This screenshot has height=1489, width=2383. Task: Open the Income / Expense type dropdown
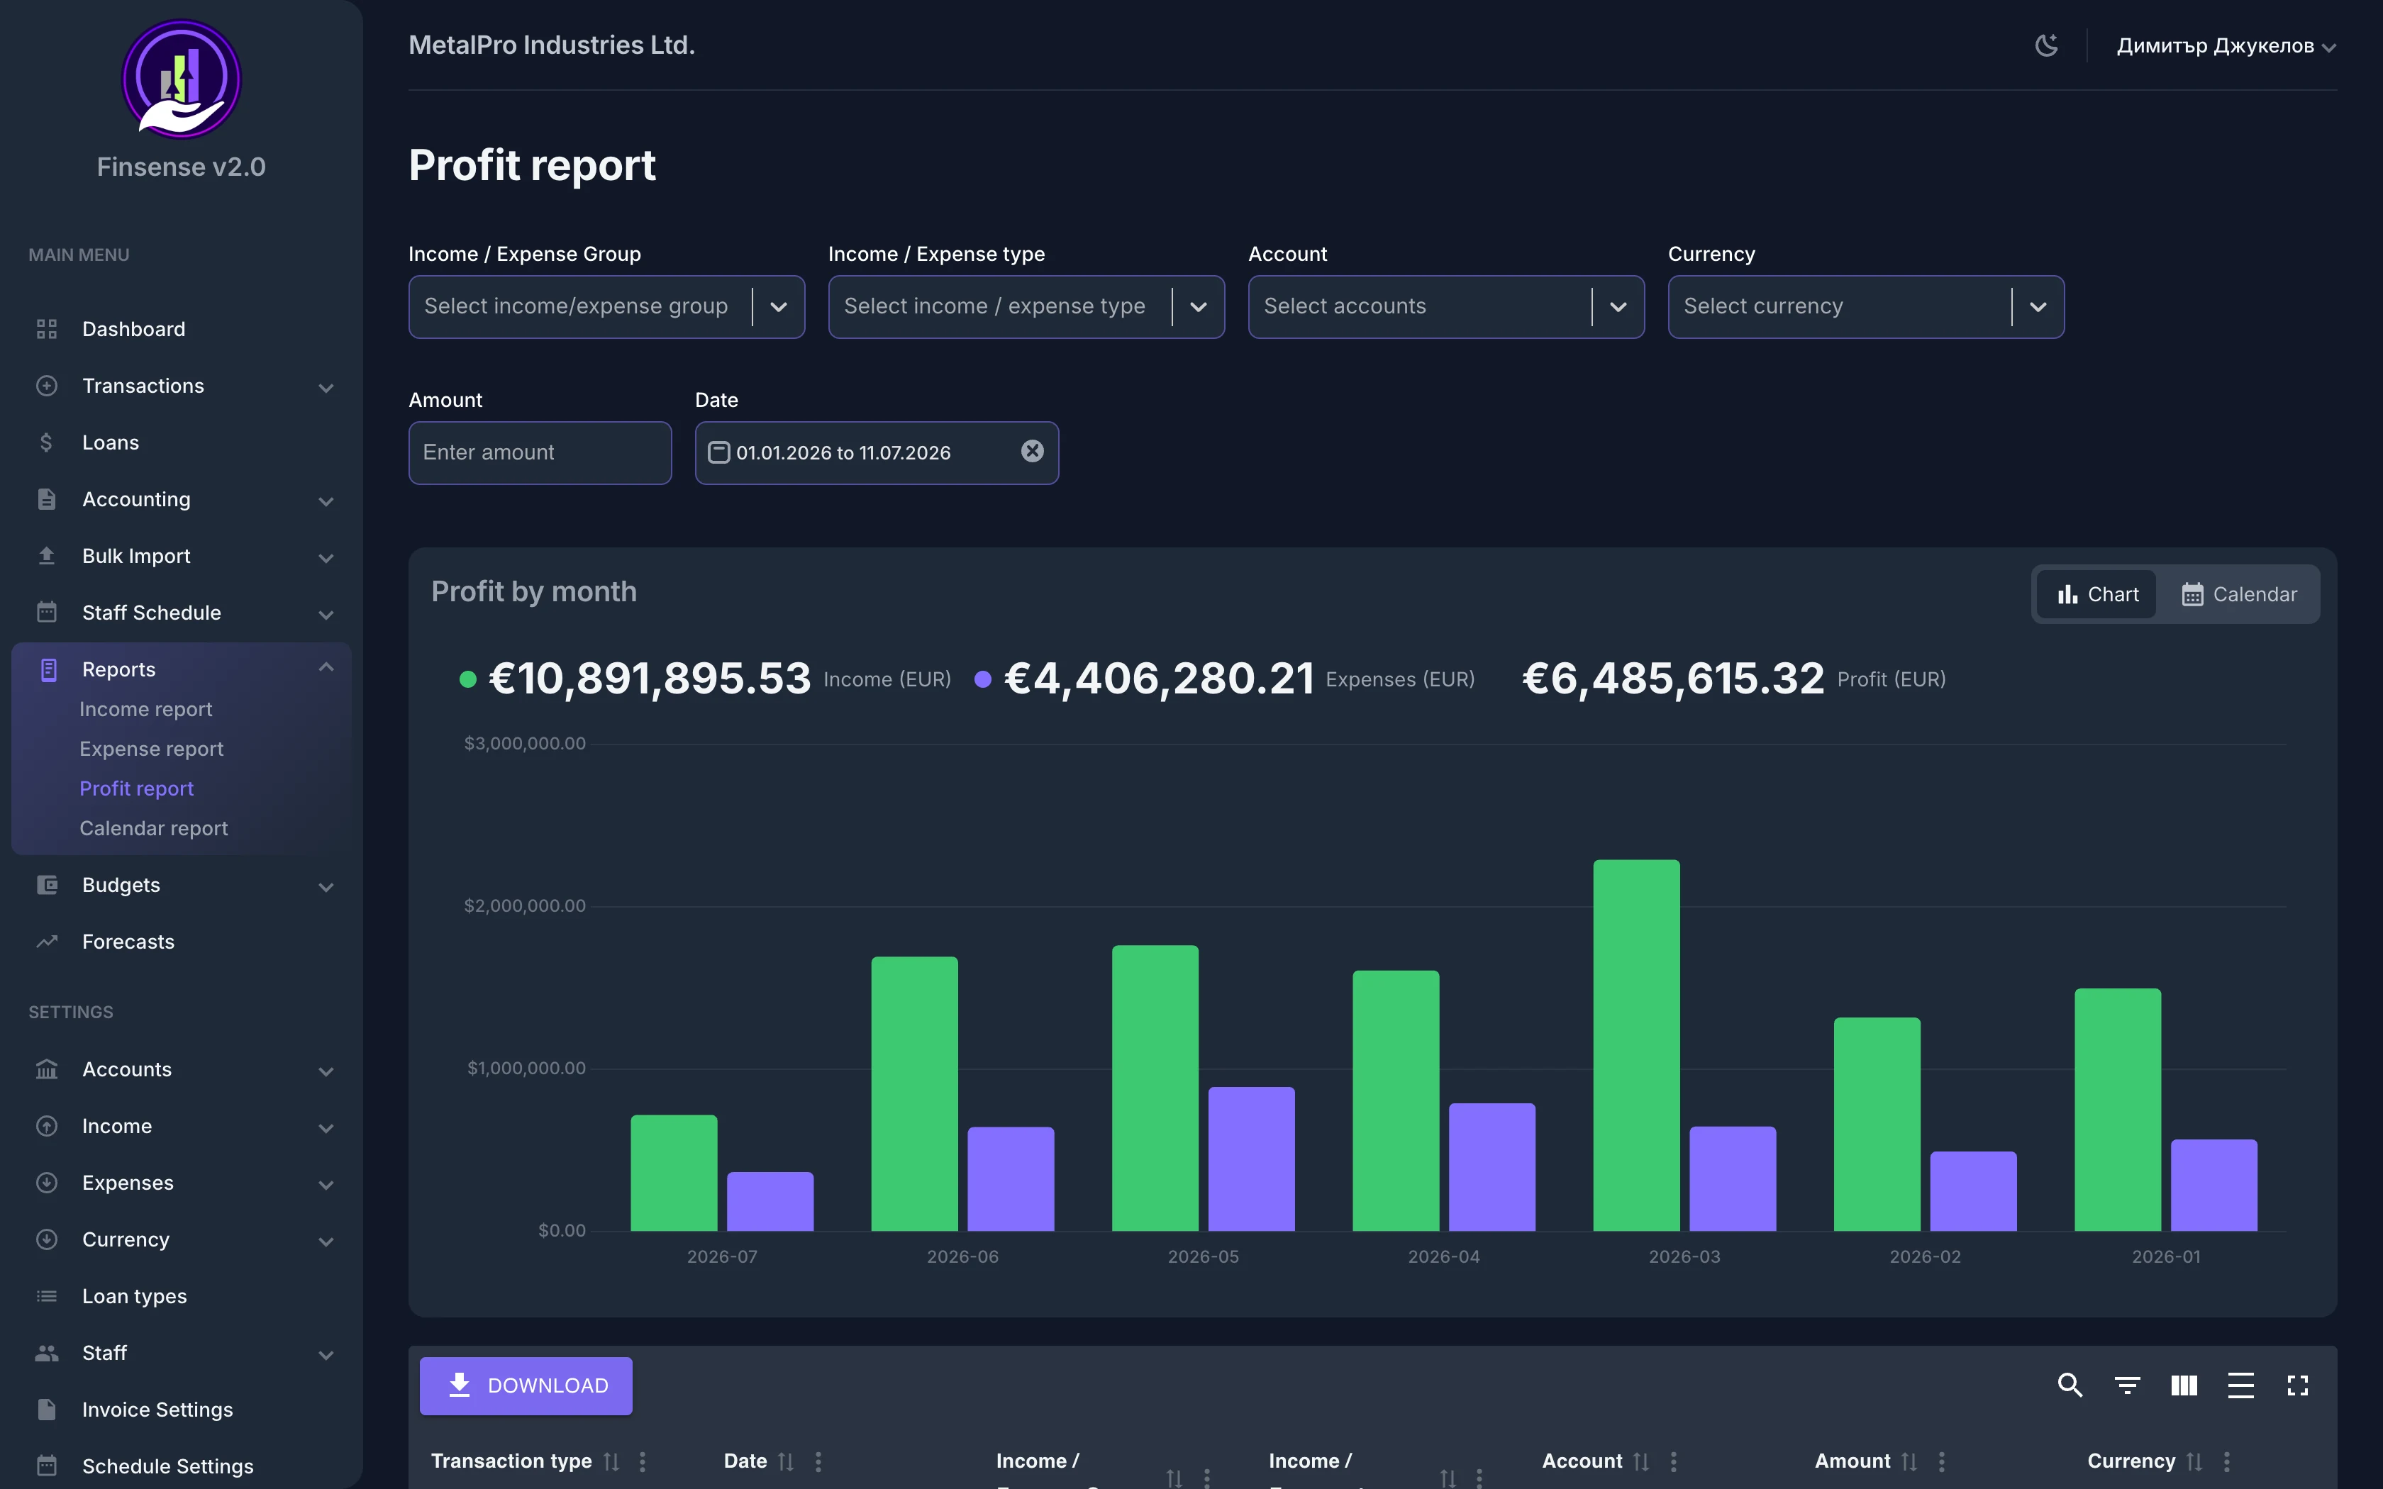pos(1026,306)
